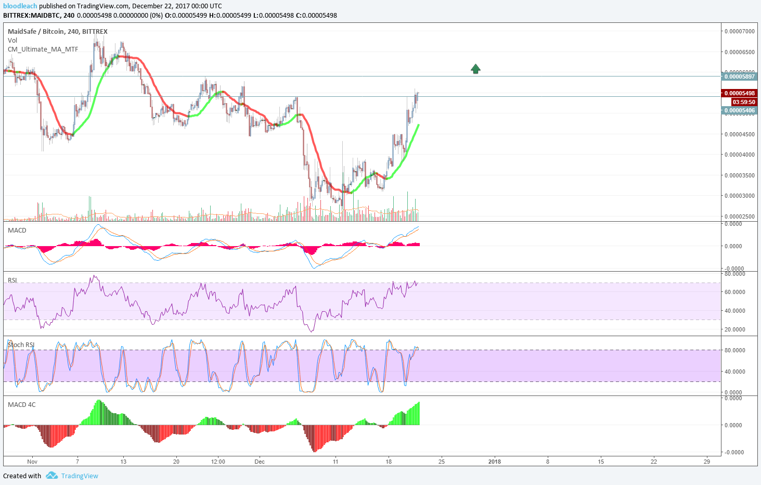Click the 0.00002500 price axis value
This screenshot has width=761, height=485.
pyautogui.click(x=740, y=216)
